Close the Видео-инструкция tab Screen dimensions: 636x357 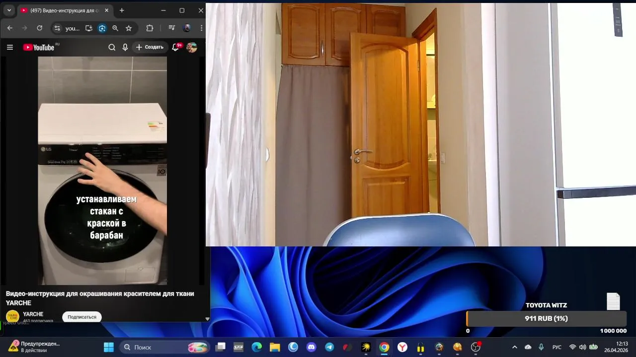pos(106,10)
